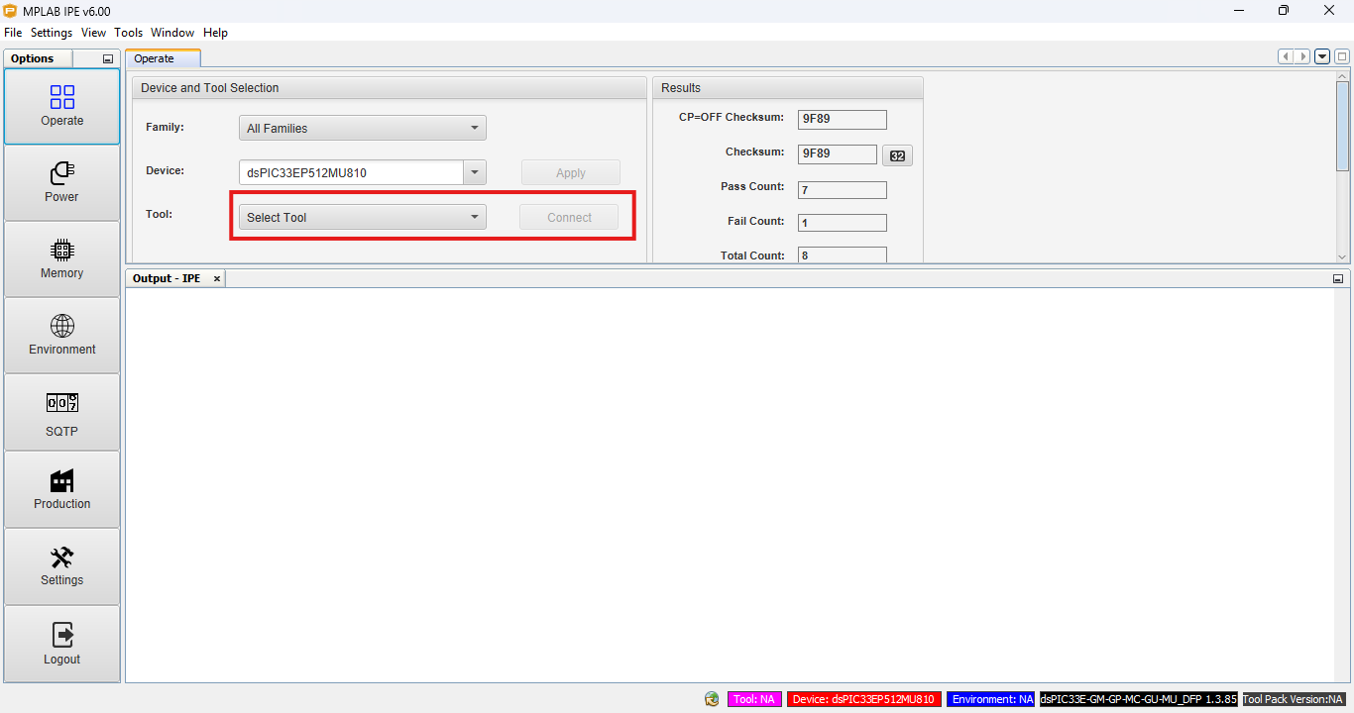Click the globe icon in status bar
The width and height of the screenshot is (1354, 713).
pos(712,699)
